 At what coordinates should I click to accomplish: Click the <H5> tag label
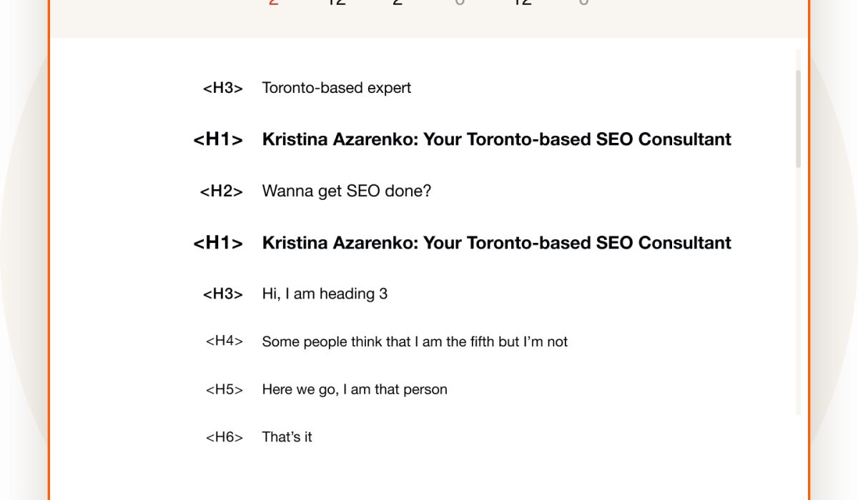pyautogui.click(x=225, y=389)
